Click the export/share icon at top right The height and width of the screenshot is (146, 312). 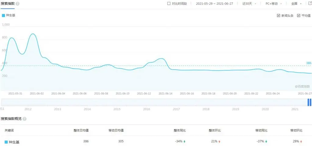309,4
